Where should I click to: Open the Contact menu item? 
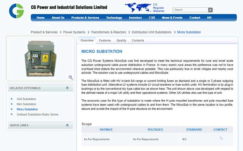pos(195,18)
